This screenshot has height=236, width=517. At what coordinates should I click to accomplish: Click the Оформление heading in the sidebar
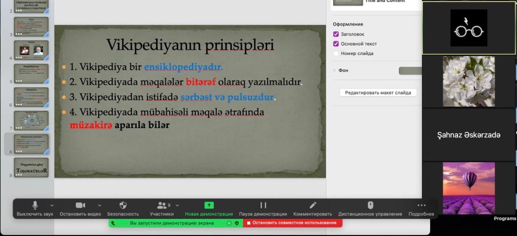[348, 24]
